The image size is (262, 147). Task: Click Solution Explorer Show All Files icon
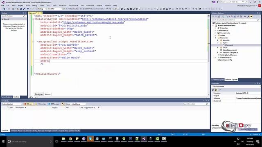click(241, 16)
